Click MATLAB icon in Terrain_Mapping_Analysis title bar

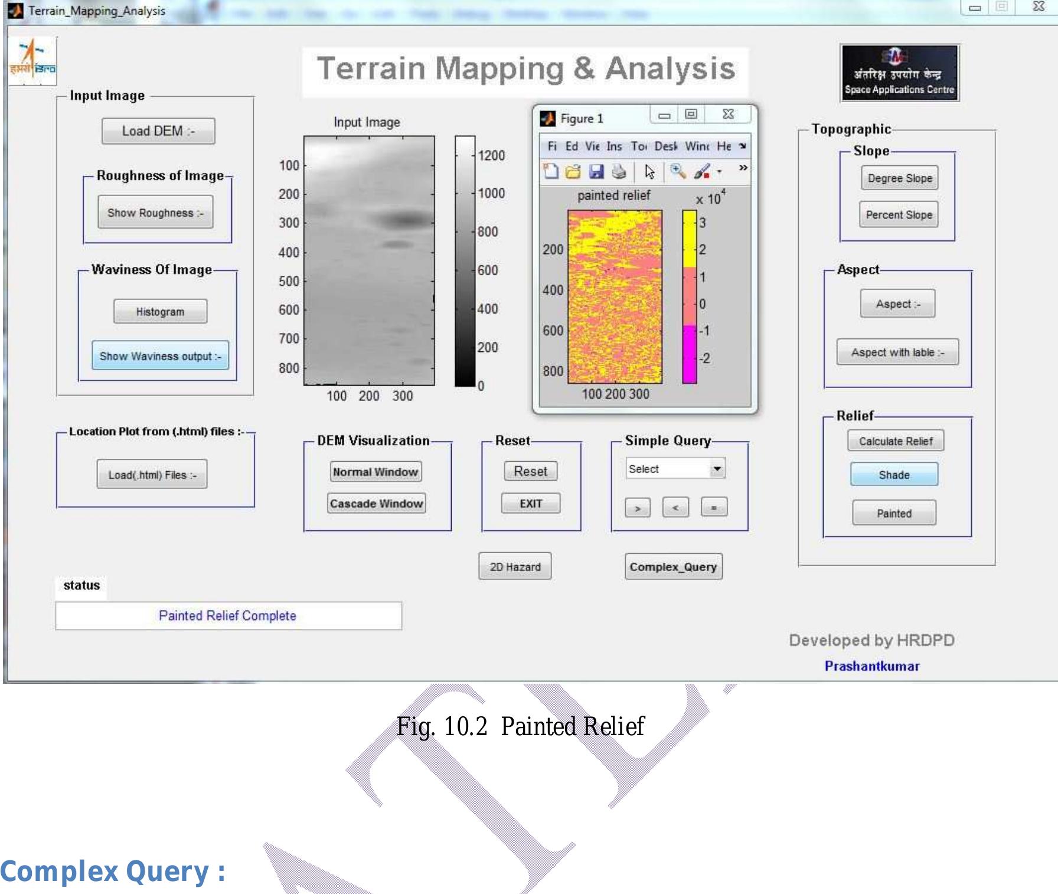15,11
